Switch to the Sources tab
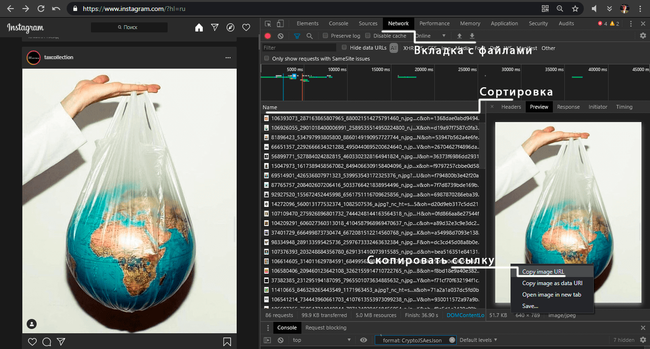The image size is (650, 349). point(368,23)
